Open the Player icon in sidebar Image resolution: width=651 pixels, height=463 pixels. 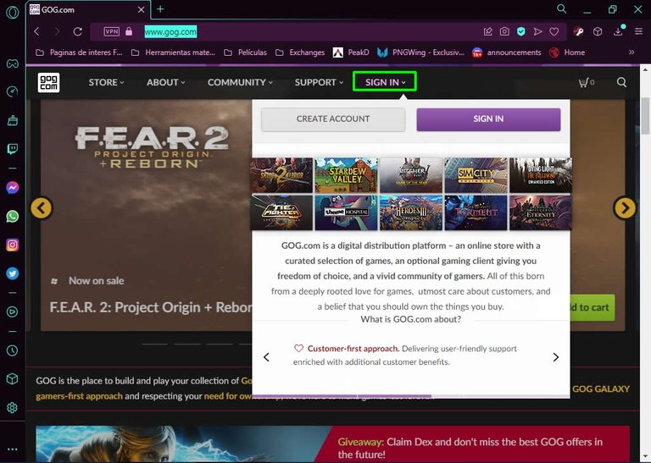(13, 311)
